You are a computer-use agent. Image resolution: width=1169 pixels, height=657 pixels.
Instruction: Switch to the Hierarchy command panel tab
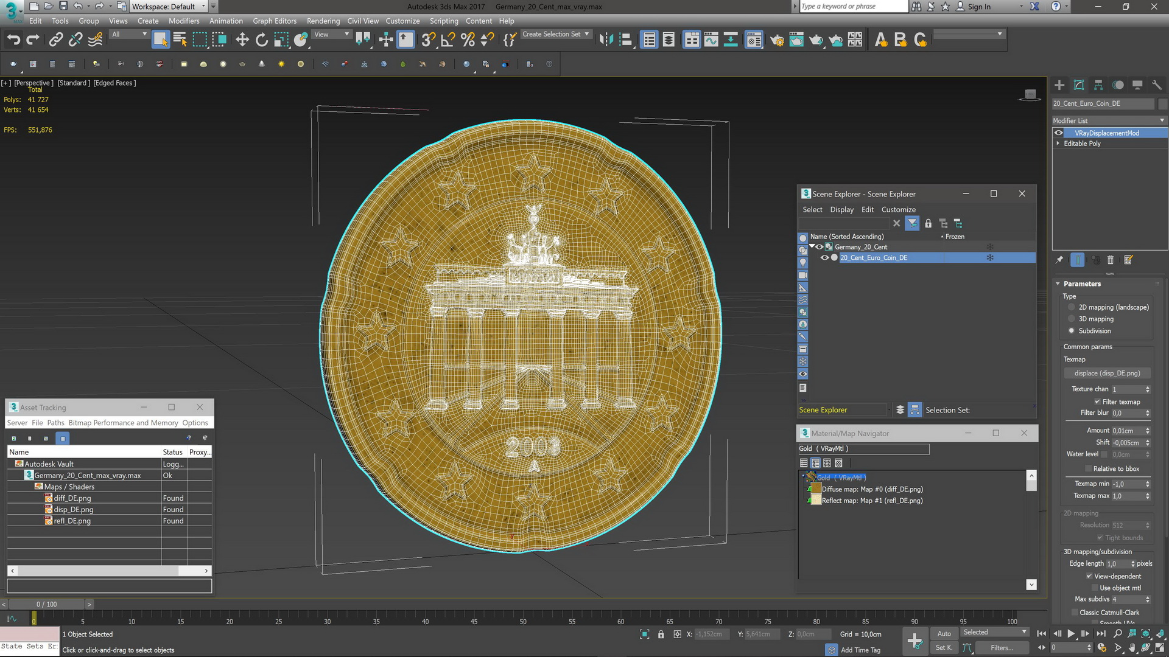1098,85
